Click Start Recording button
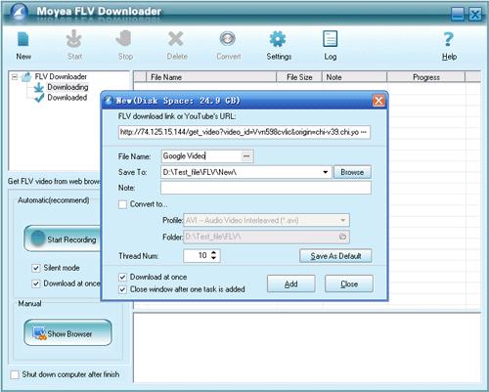The height and width of the screenshot is (392, 489). (x=63, y=239)
